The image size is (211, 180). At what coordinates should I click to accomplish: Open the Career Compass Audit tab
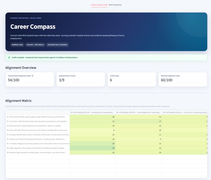[99, 5]
